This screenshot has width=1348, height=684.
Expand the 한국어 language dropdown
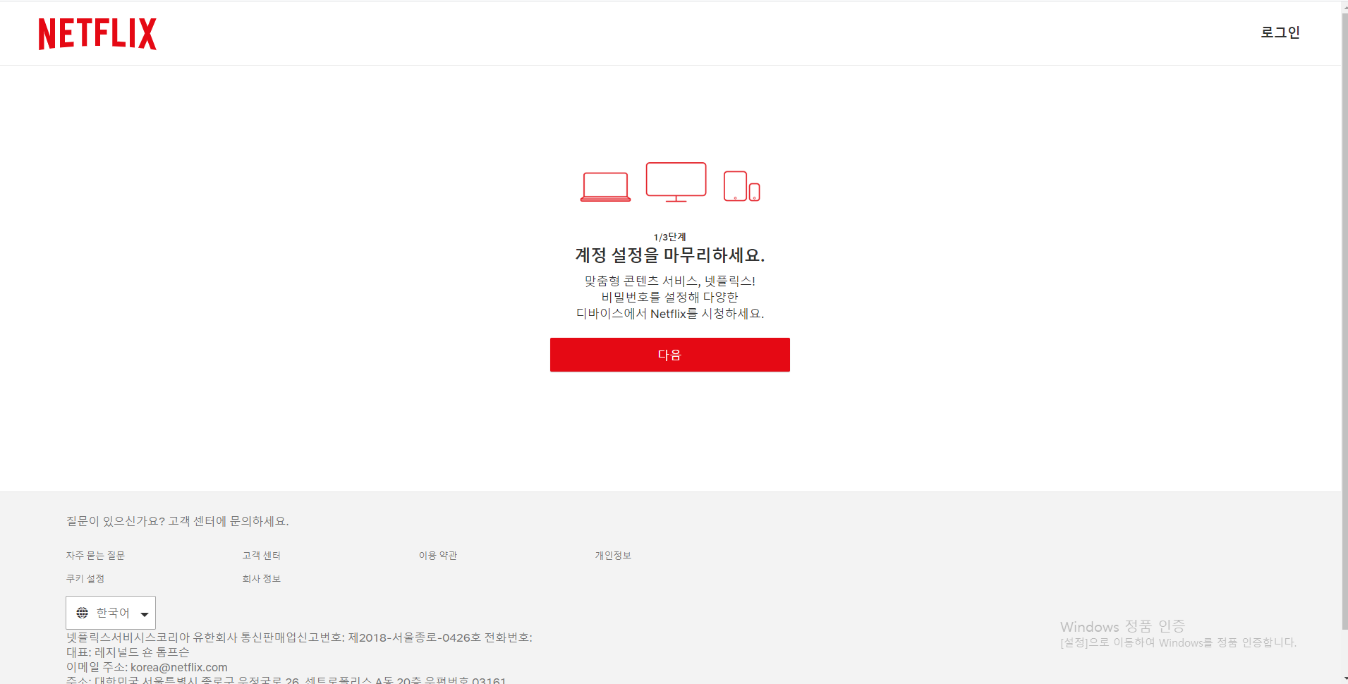111,613
